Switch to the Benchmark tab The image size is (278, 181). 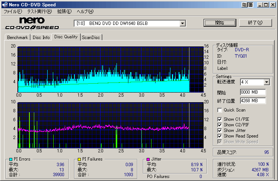[x=17, y=38]
